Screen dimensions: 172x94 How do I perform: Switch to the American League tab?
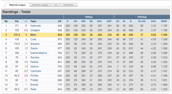coord(40,5)
